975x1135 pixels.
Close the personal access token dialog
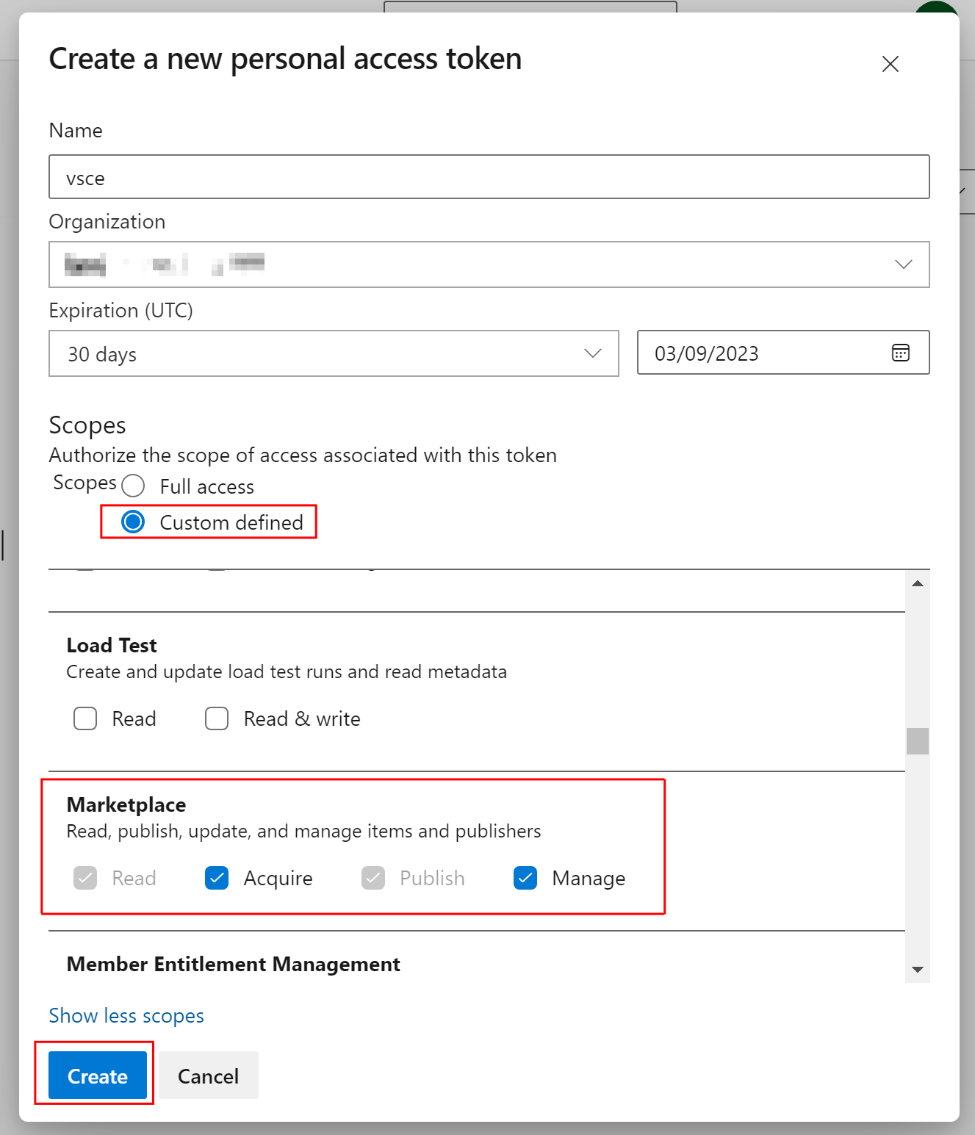pyautogui.click(x=890, y=64)
